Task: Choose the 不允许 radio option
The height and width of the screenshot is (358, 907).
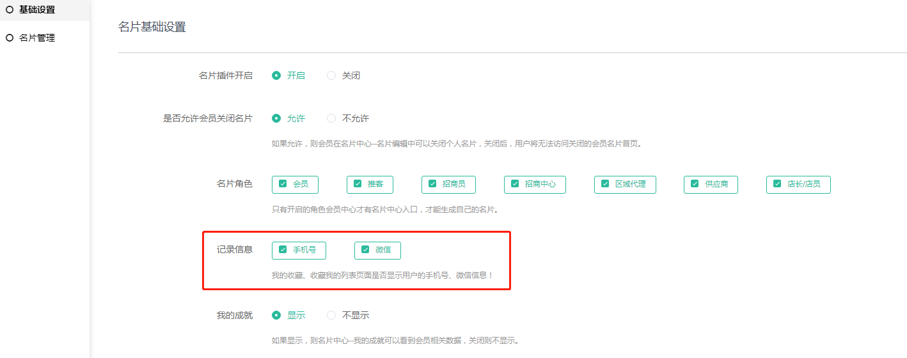Action: pos(331,118)
